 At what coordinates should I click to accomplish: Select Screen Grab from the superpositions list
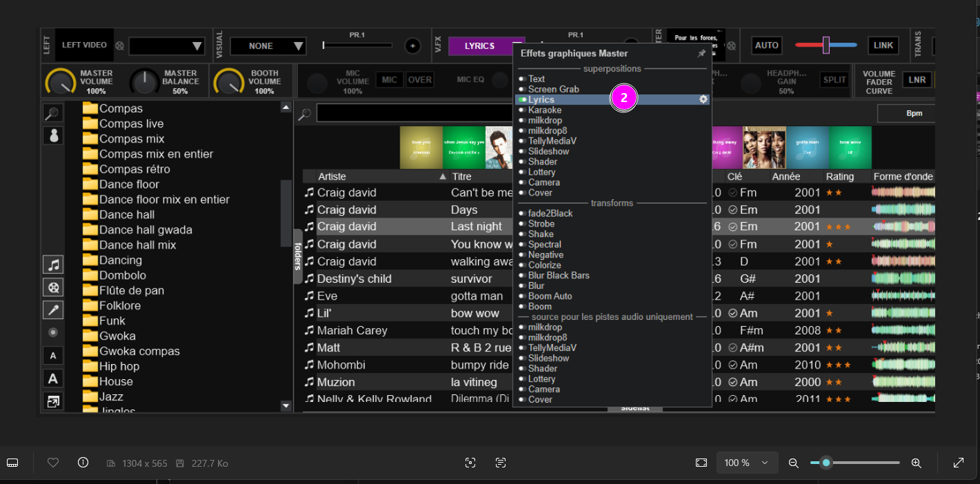553,90
